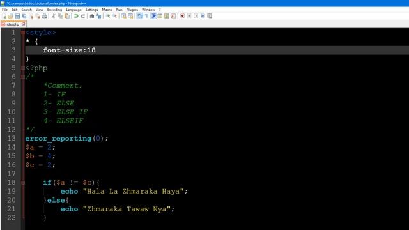This screenshot has height=230, width=409.
Task: Collapse the if block fold on line 18
Action: (x=23, y=183)
